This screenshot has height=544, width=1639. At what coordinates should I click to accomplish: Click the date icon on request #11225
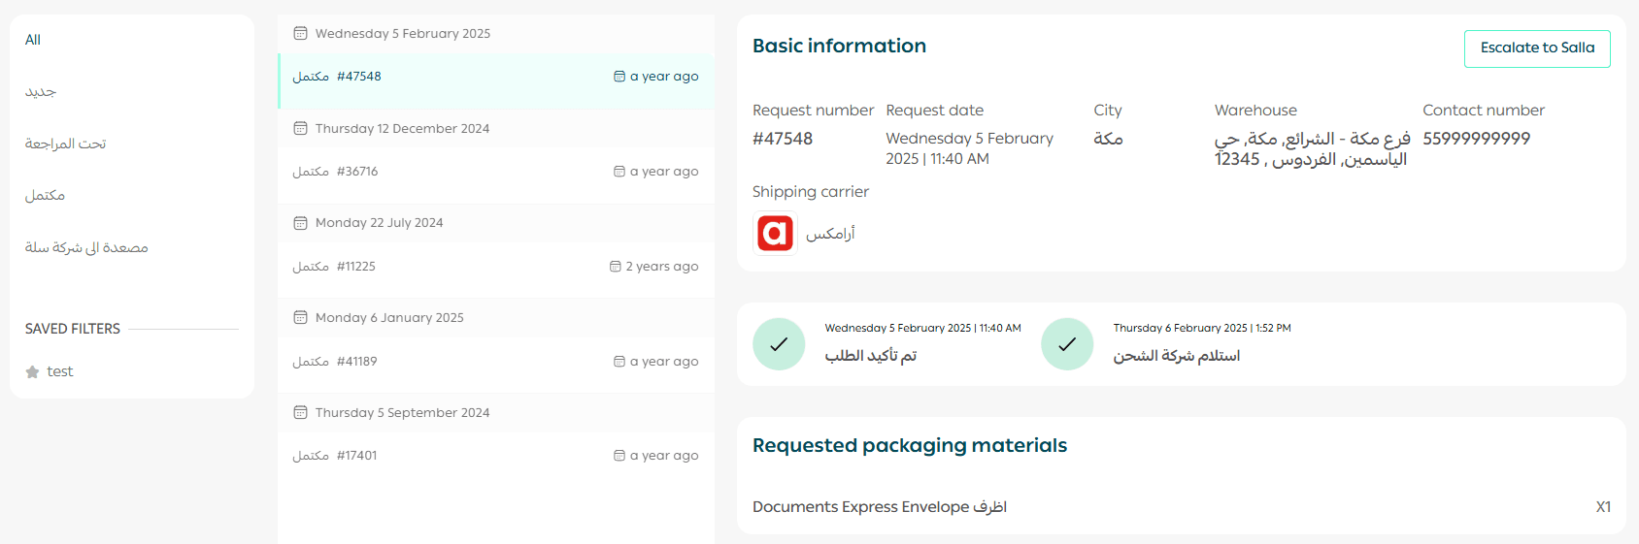(616, 267)
